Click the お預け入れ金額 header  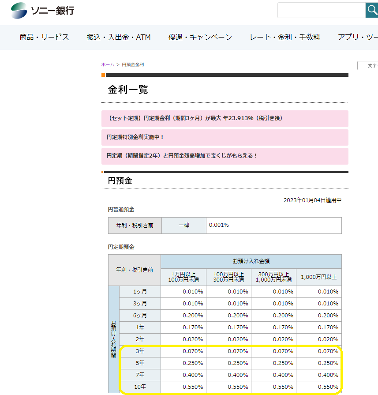pos(251,261)
